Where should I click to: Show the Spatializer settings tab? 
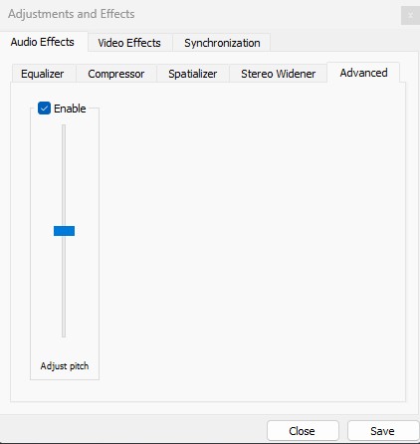pos(193,74)
